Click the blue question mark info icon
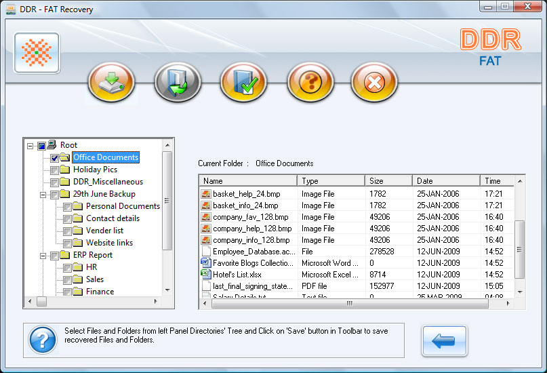 coord(43,340)
